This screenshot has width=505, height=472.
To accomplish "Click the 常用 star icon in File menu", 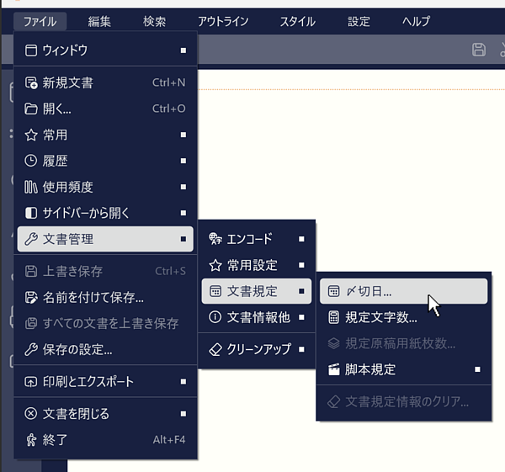I will [x=31, y=135].
